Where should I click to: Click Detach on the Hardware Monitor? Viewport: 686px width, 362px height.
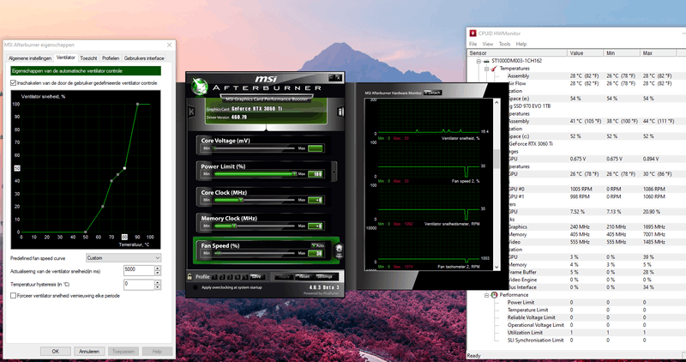(x=433, y=93)
